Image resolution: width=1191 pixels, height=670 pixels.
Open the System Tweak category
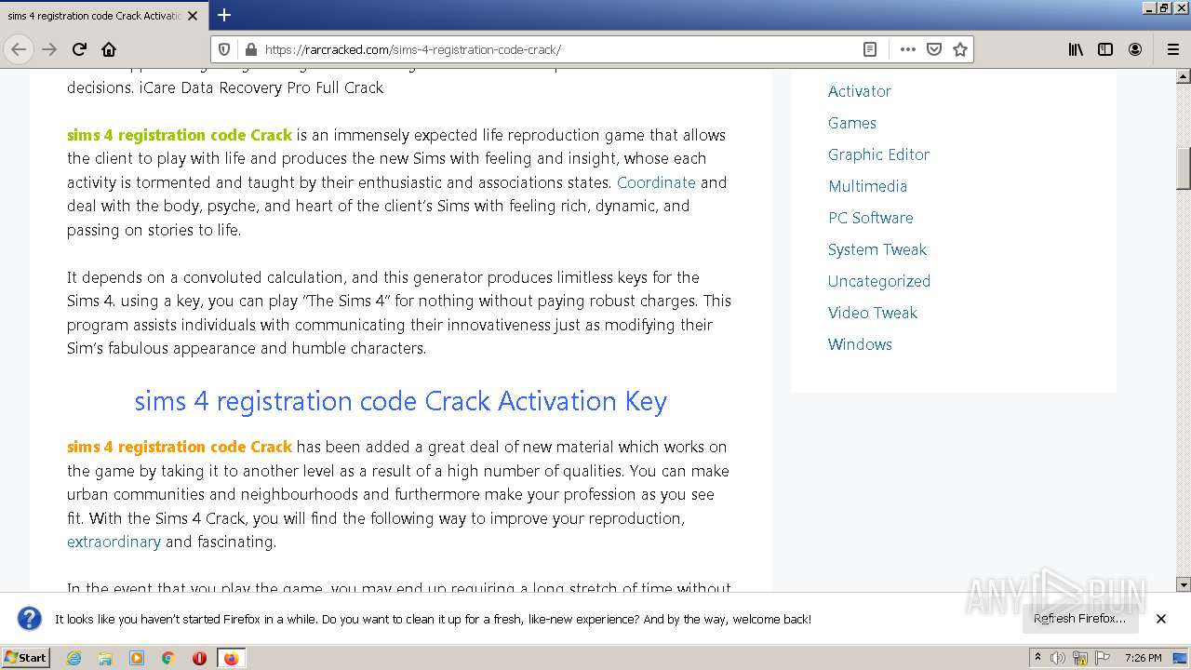click(877, 249)
